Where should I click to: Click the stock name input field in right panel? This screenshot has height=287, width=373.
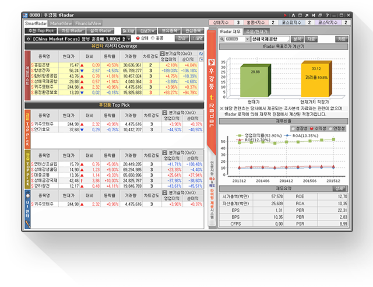pos(270,39)
